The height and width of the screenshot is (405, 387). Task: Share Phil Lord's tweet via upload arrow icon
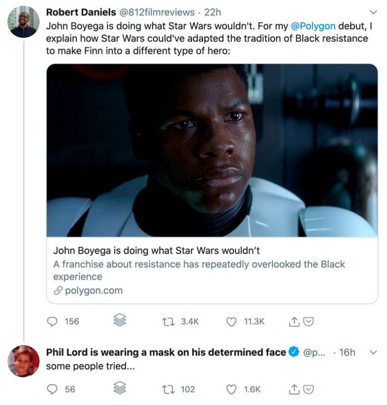pos(294,389)
